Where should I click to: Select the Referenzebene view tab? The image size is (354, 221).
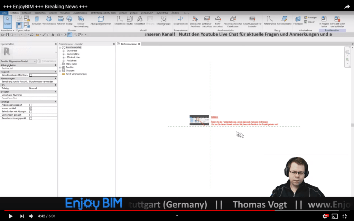click(x=129, y=44)
